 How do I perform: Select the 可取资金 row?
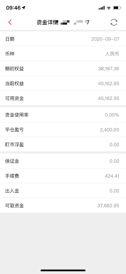pyautogui.click(x=63, y=206)
